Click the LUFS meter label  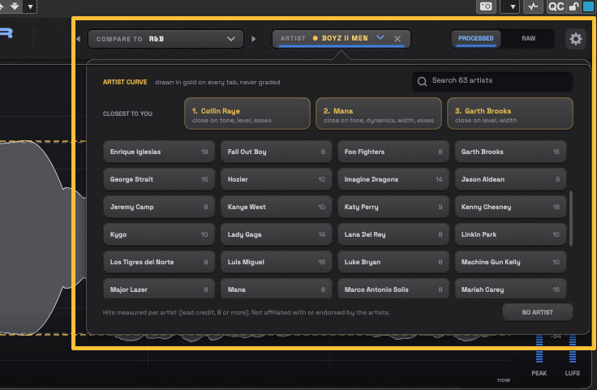point(572,373)
